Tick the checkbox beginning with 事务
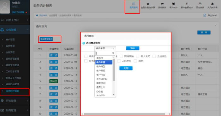 tap(86, 56)
